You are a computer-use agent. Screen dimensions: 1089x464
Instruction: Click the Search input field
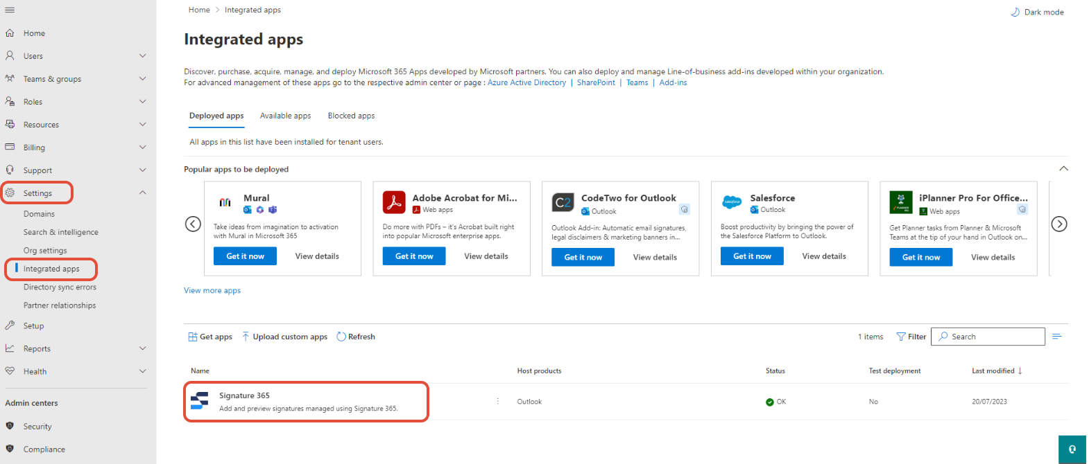tap(988, 337)
